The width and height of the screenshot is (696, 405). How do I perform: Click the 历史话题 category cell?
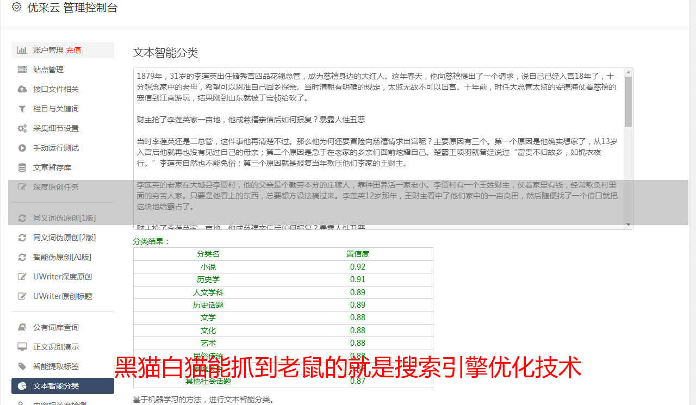click(x=208, y=305)
